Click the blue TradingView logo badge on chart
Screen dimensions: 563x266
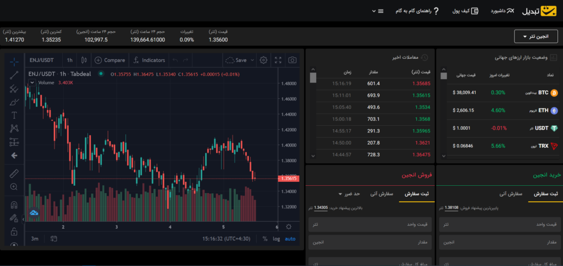pyautogui.click(x=34, y=213)
